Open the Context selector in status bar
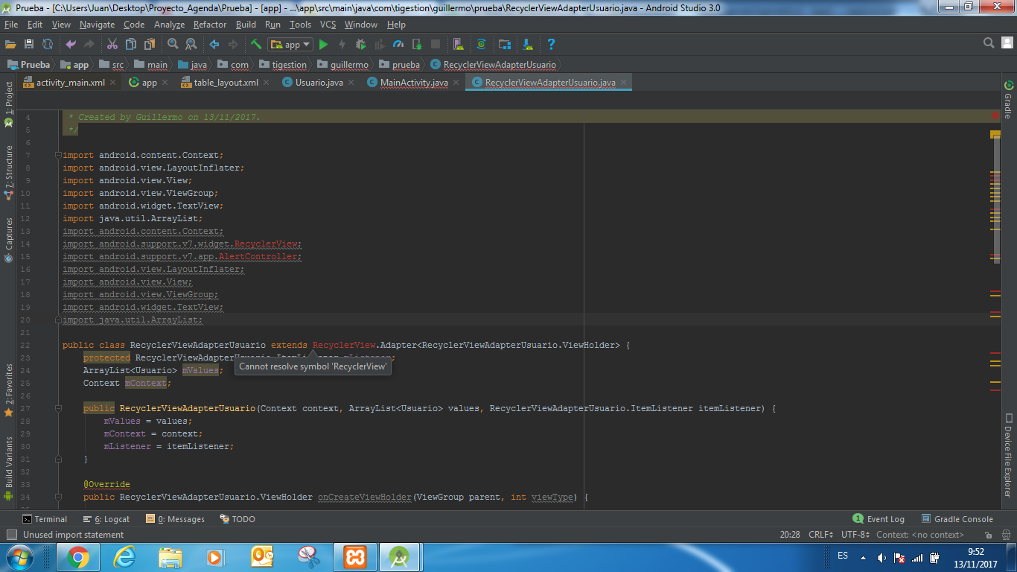Screen dimensions: 1017x572 919,535
